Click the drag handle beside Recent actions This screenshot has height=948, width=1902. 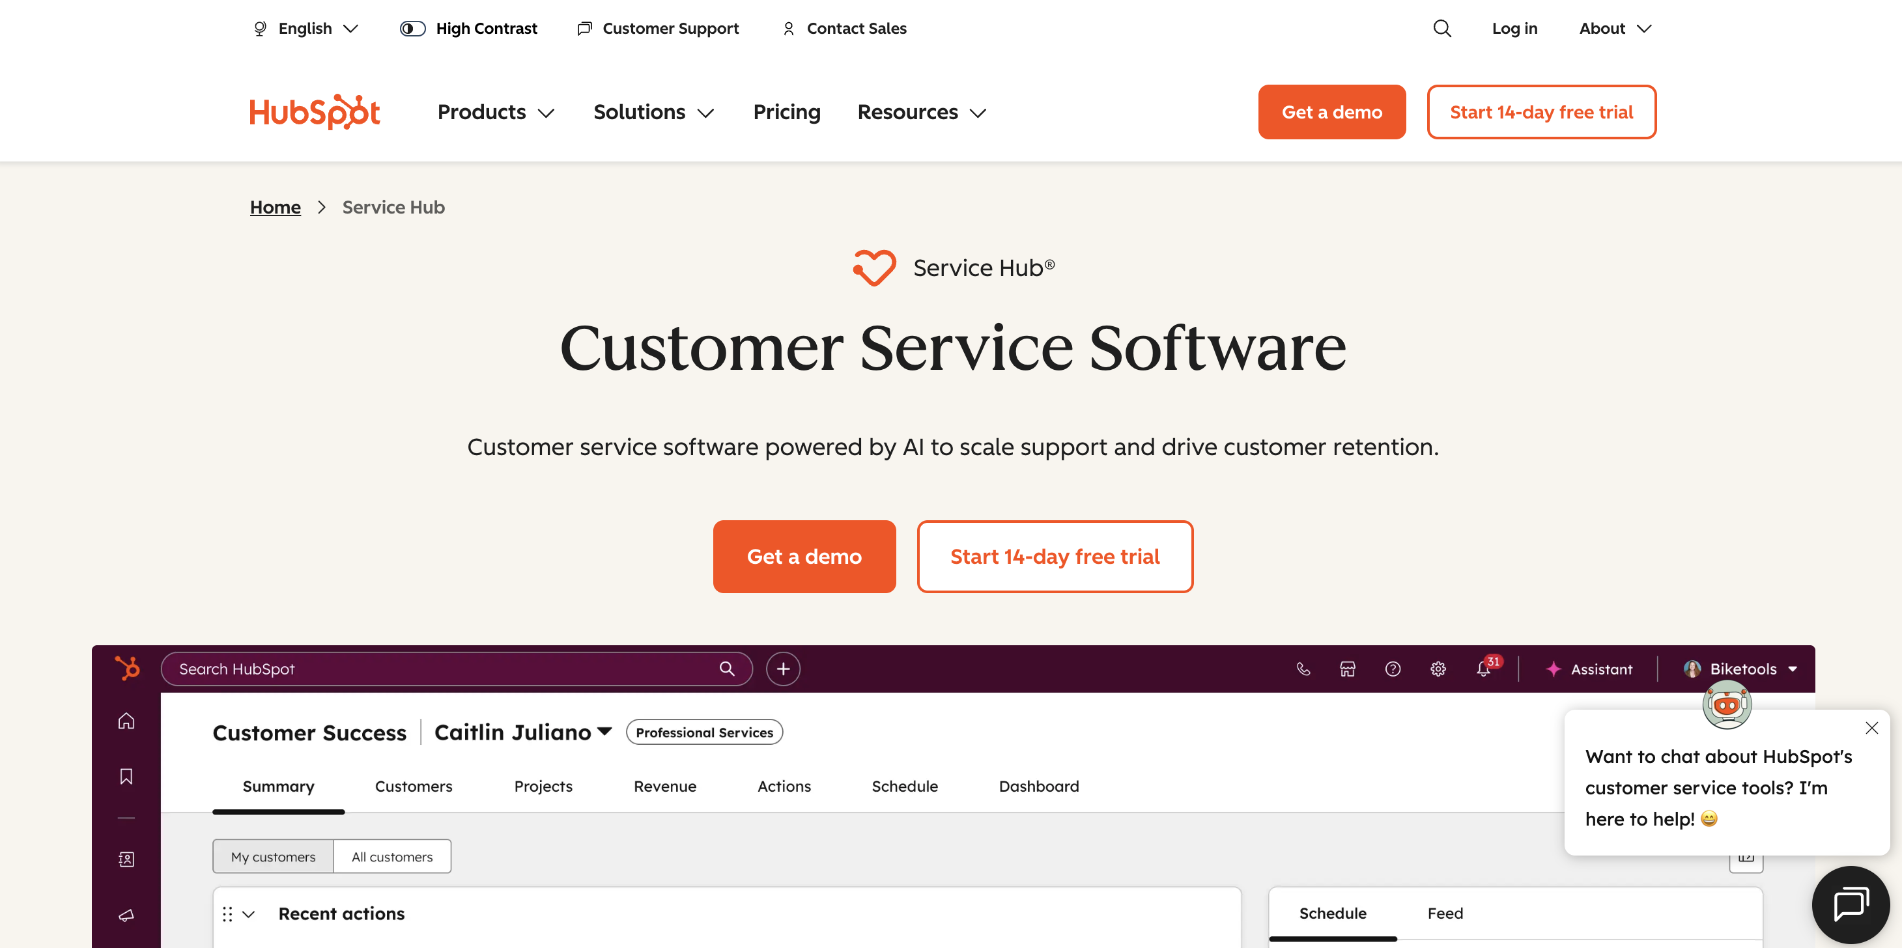(x=227, y=914)
